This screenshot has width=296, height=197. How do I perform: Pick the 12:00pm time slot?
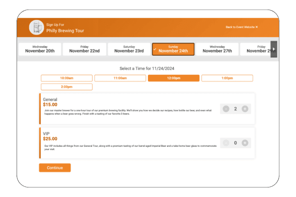(x=173, y=78)
